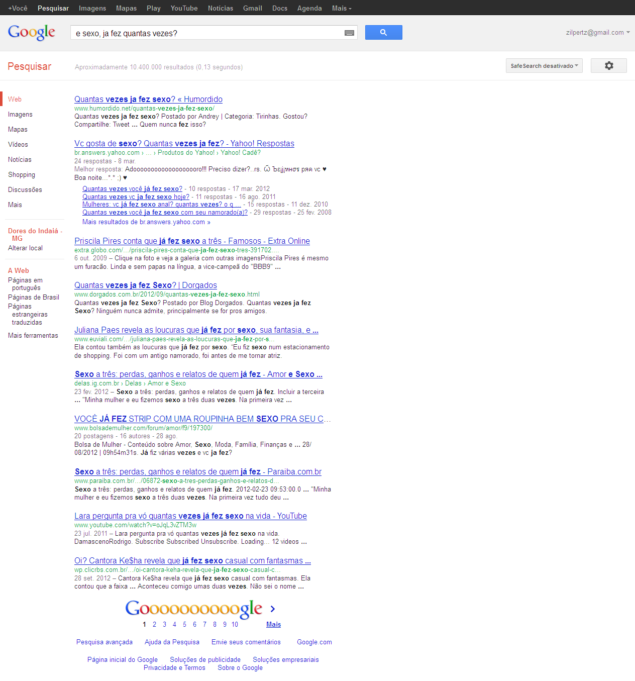Image resolution: width=635 pixels, height=681 pixels.
Task: Open Notícias in the top bar
Action: [221, 8]
